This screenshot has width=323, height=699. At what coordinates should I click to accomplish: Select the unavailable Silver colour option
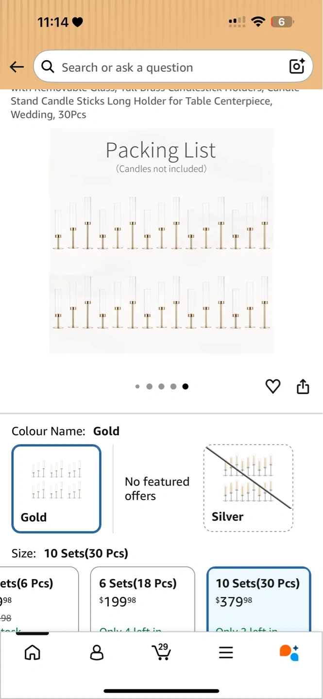(248, 488)
